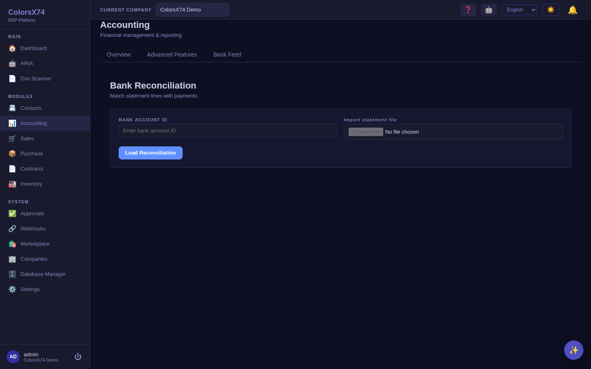Click the Choose File button
Screen dimensions: 591x369
(x=366, y=132)
